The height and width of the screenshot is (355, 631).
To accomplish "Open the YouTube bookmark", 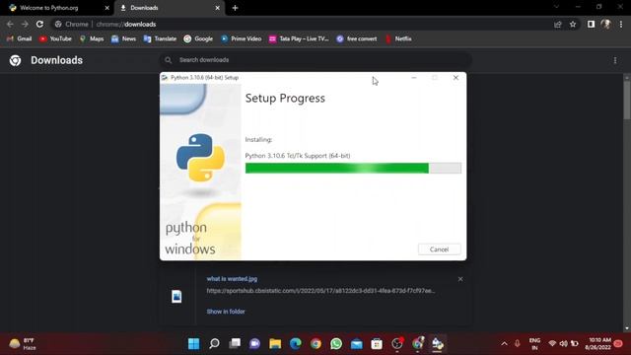I will [55, 38].
